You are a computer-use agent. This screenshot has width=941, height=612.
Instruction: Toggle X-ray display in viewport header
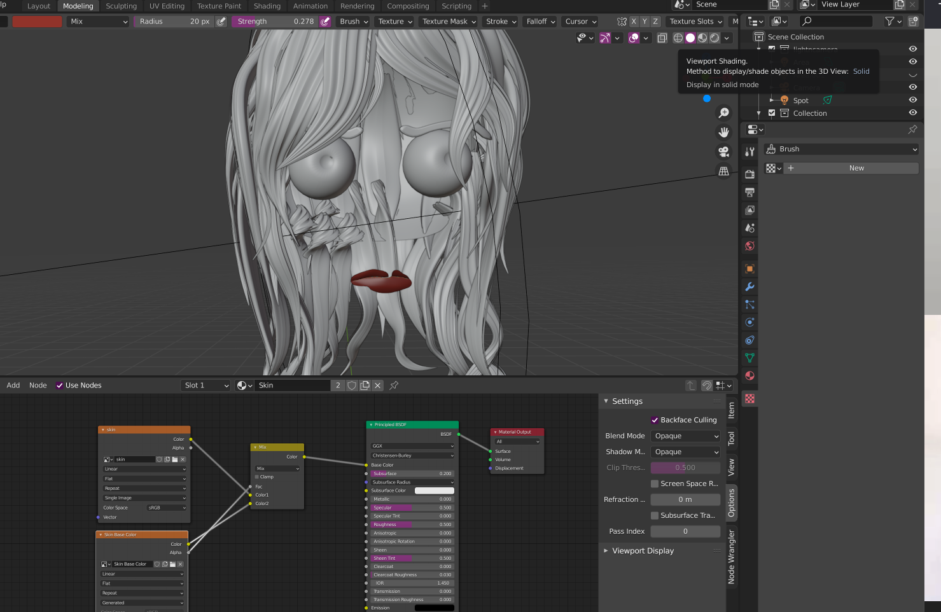point(662,38)
